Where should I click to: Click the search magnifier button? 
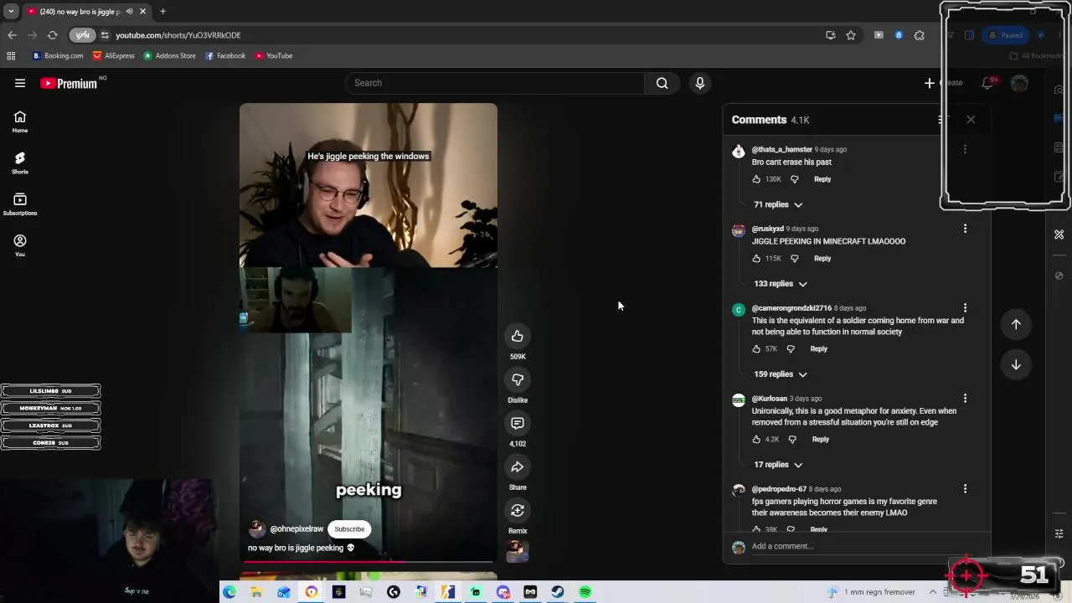tap(662, 83)
